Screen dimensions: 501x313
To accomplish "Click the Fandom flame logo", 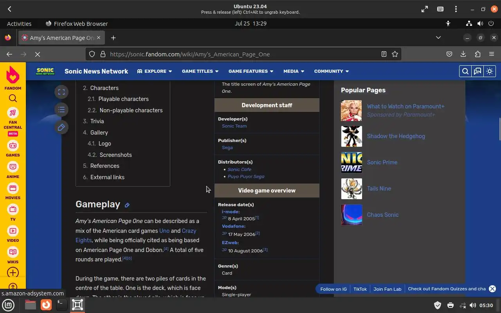I will (13, 76).
